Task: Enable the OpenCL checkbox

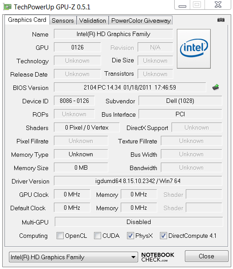Action: click(60, 236)
